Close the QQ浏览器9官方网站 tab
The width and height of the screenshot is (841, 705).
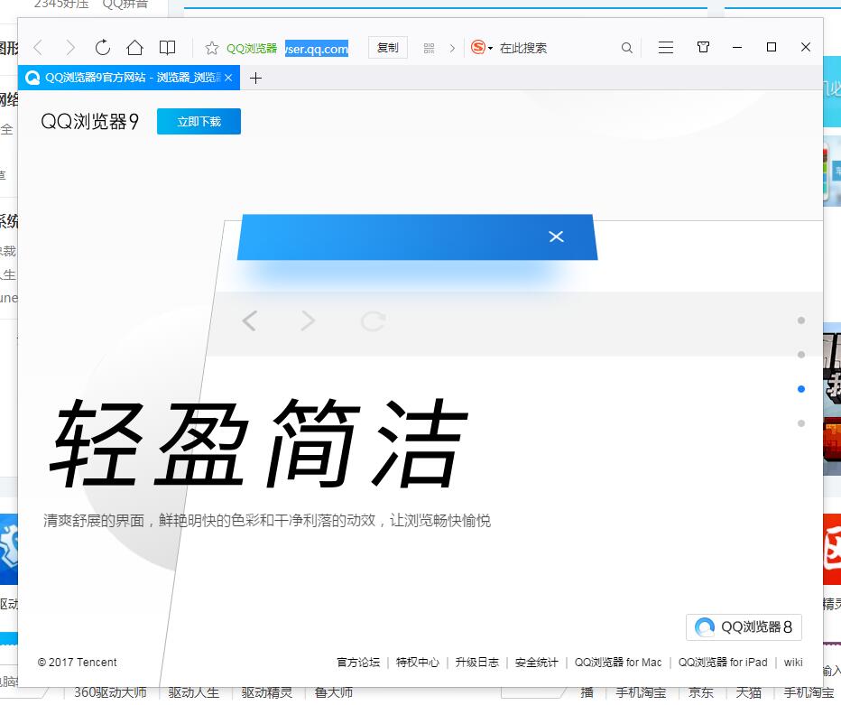point(228,78)
